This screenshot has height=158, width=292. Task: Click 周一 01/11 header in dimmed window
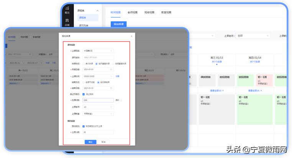[x=23, y=71]
